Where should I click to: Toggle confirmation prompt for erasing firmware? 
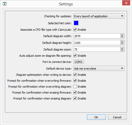click(75, 93)
